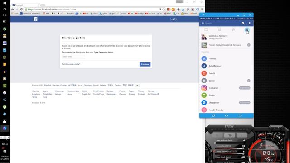Click the Cortana search circle on taskbar

5,9
